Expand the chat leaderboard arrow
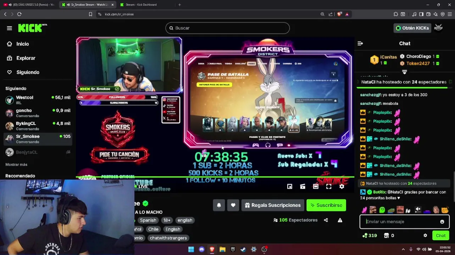The image size is (455, 255). click(404, 72)
